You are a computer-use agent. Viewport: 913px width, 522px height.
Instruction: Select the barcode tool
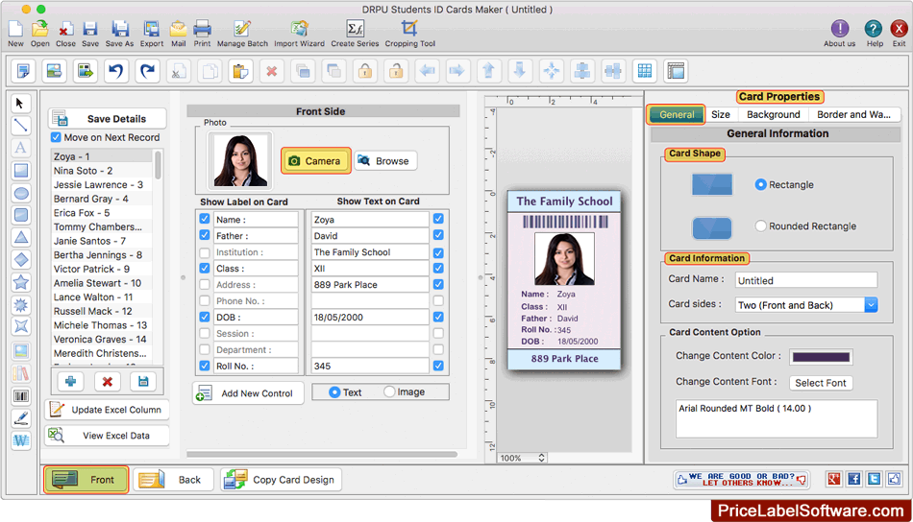pos(20,396)
